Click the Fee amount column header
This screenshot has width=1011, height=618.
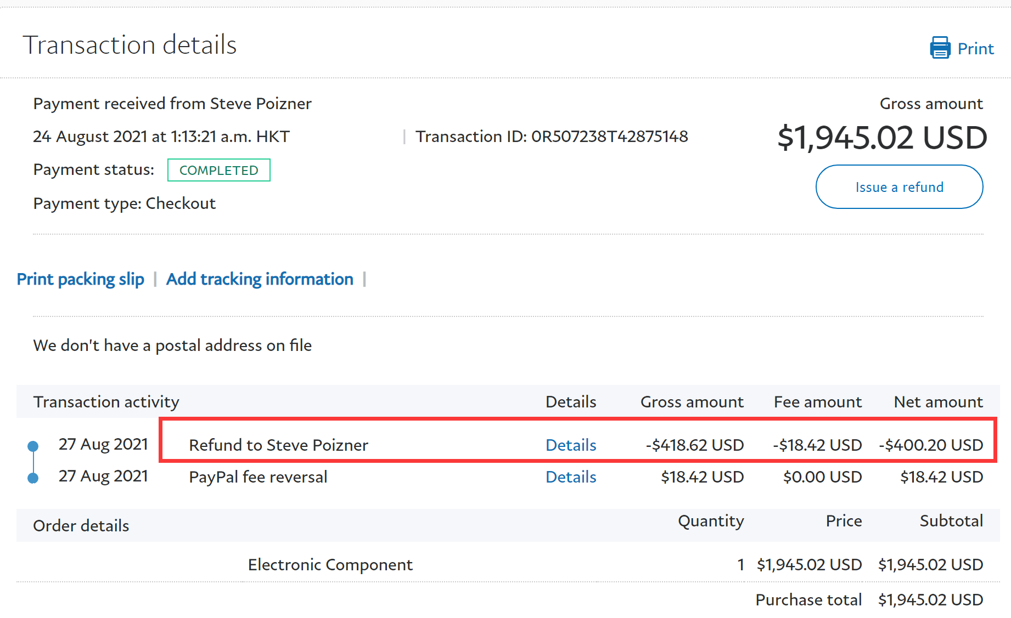pyautogui.click(x=817, y=402)
